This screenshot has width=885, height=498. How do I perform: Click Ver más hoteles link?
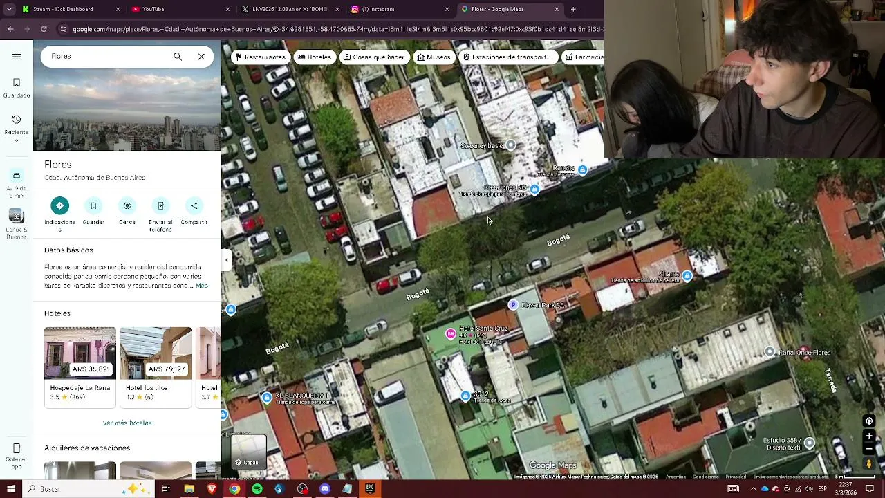[127, 423]
